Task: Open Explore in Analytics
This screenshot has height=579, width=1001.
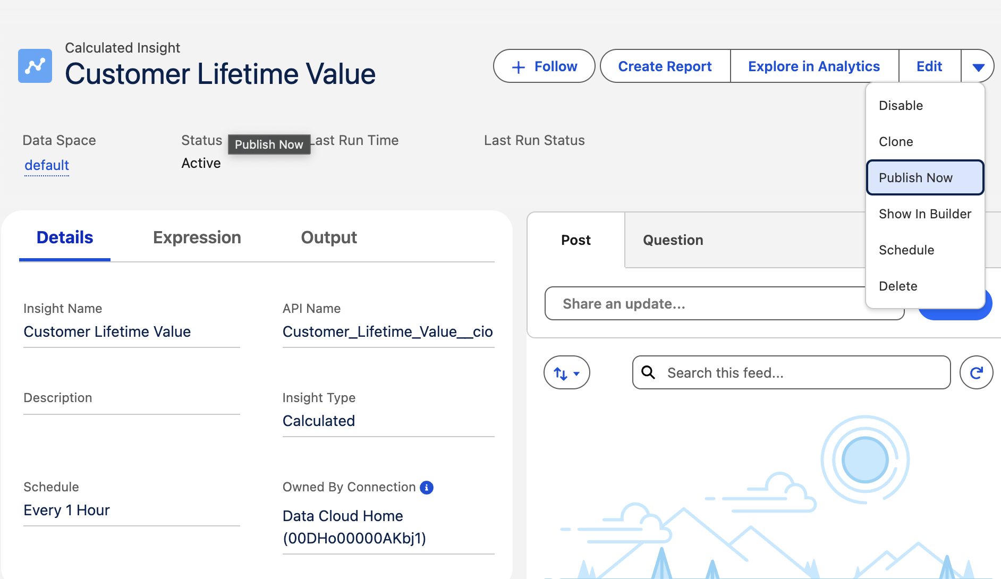Action: 813,66
